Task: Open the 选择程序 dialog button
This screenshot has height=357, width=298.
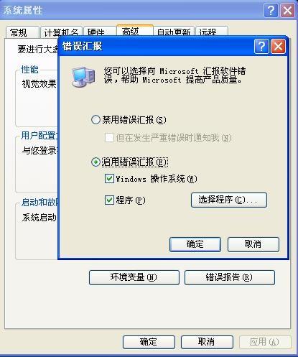Action: pyautogui.click(x=229, y=200)
